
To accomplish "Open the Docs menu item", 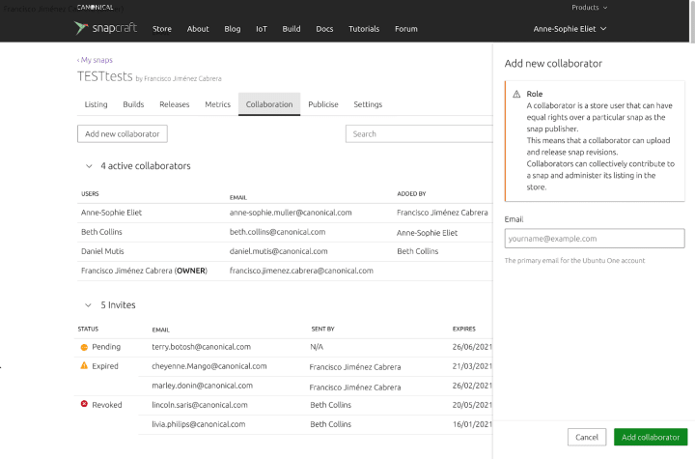I will tap(324, 29).
